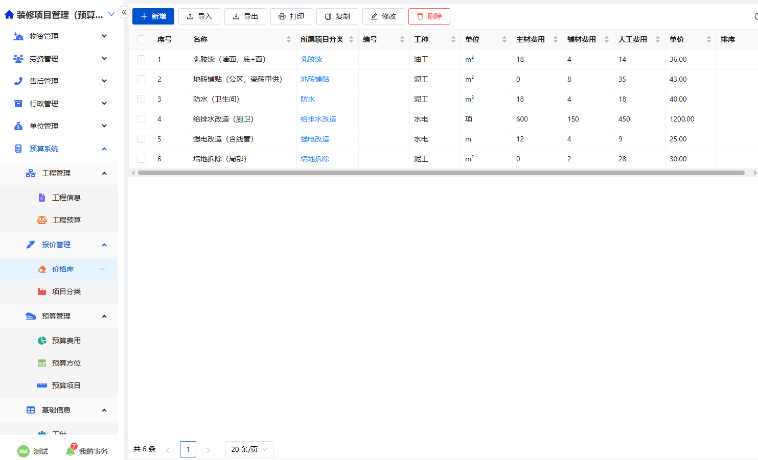
Task: Click the 价格库 bucket icon
Action: click(x=41, y=269)
